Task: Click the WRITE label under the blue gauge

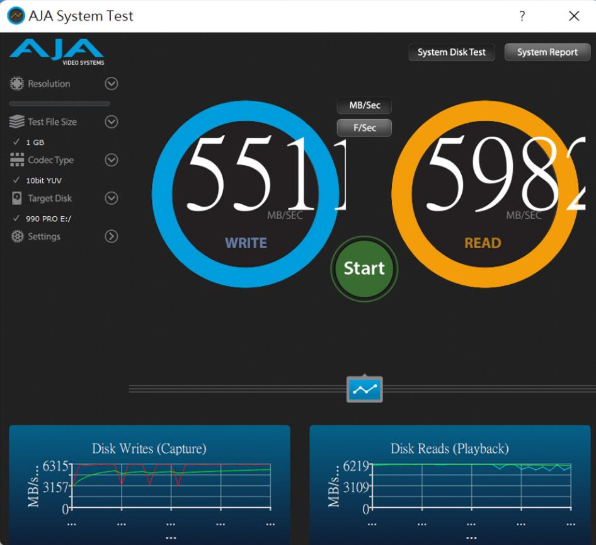Action: point(246,243)
